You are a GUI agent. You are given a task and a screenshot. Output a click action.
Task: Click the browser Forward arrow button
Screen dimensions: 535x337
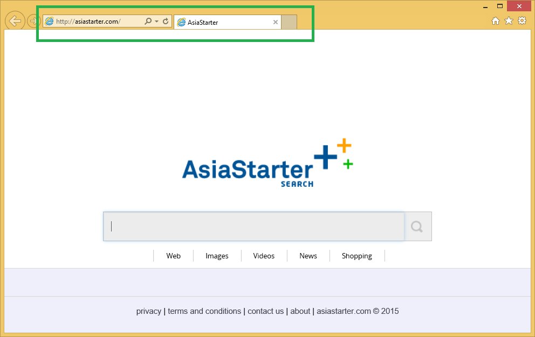[33, 21]
